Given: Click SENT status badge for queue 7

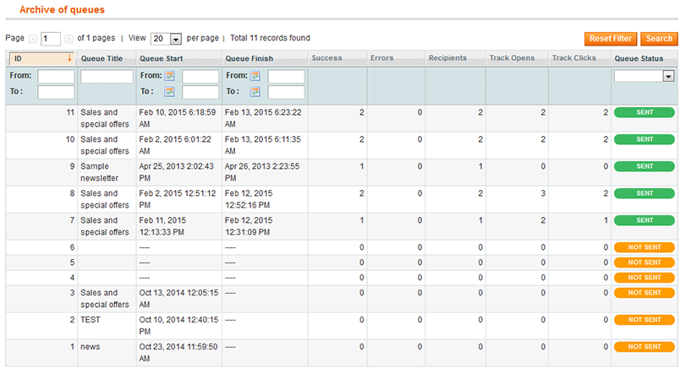Looking at the screenshot, I should coord(644,221).
